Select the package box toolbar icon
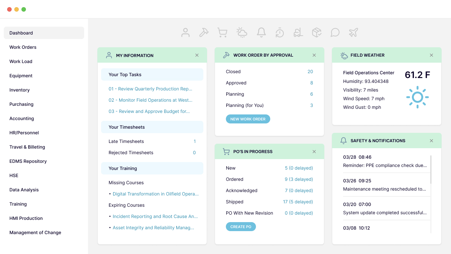Screen dimensions: 451x254 pos(316,33)
